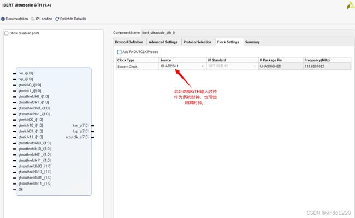Select port gtrefclk10_i[1:0]
This screenshot has width=355, height=218.
[31, 126]
